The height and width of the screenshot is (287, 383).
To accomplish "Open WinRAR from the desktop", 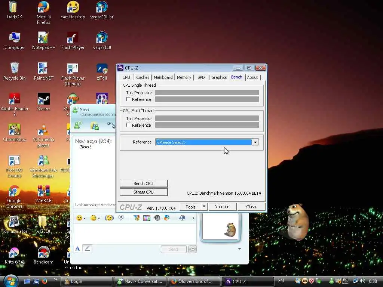I will tap(43, 194).
